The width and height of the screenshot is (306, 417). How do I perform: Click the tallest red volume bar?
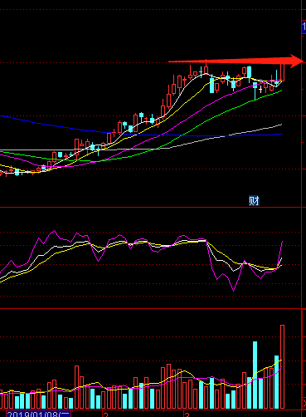[x=282, y=367]
